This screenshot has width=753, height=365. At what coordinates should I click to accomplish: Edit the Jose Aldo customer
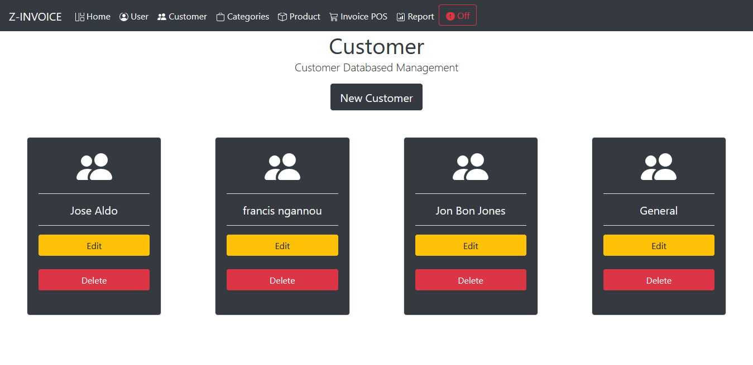(94, 245)
